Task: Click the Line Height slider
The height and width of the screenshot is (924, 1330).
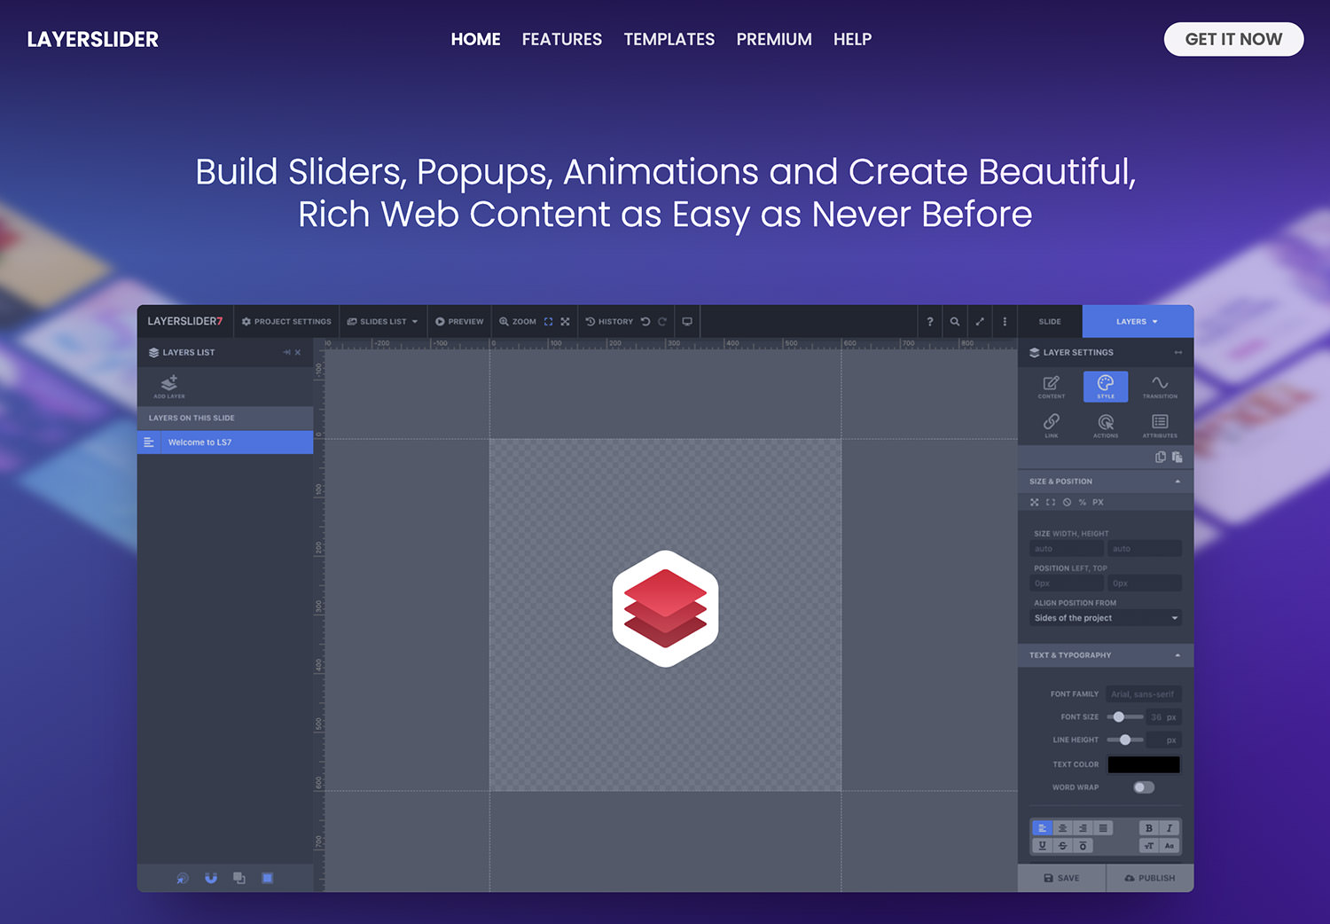Action: click(x=1125, y=740)
